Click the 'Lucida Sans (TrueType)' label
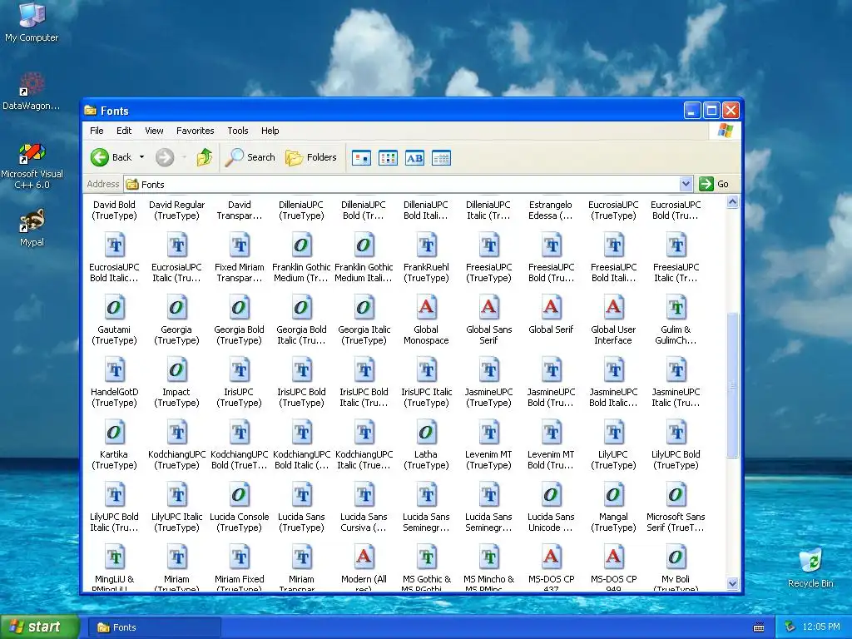Screen dimensions: 852x639 tap(301, 523)
